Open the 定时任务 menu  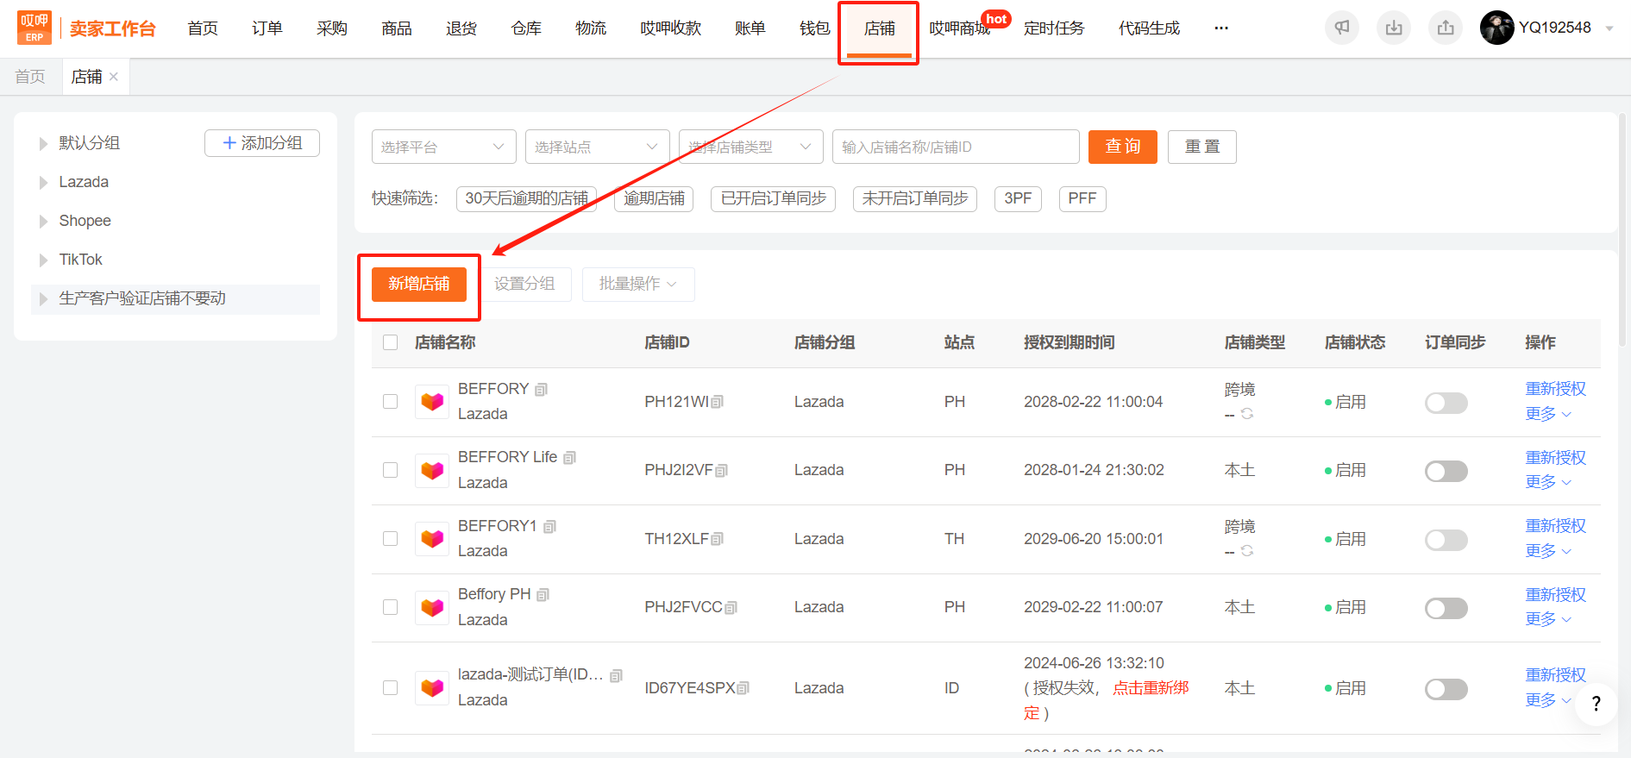coord(1054,28)
